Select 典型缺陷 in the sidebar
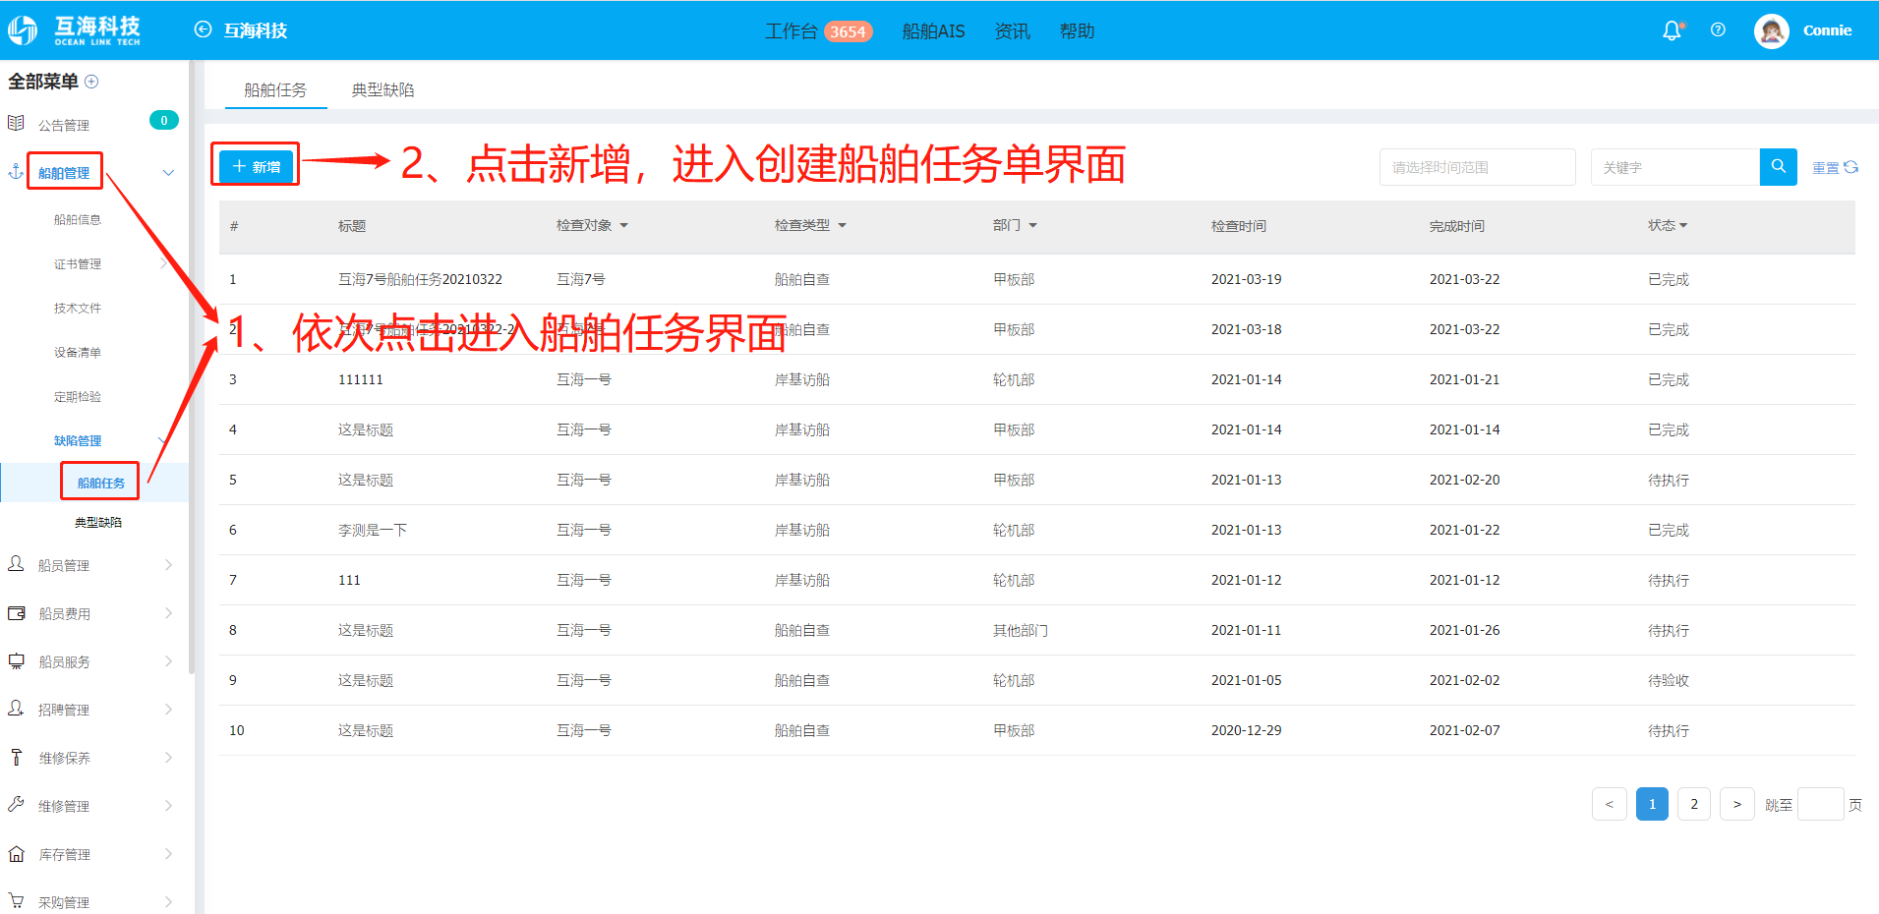The width and height of the screenshot is (1879, 914). (98, 523)
